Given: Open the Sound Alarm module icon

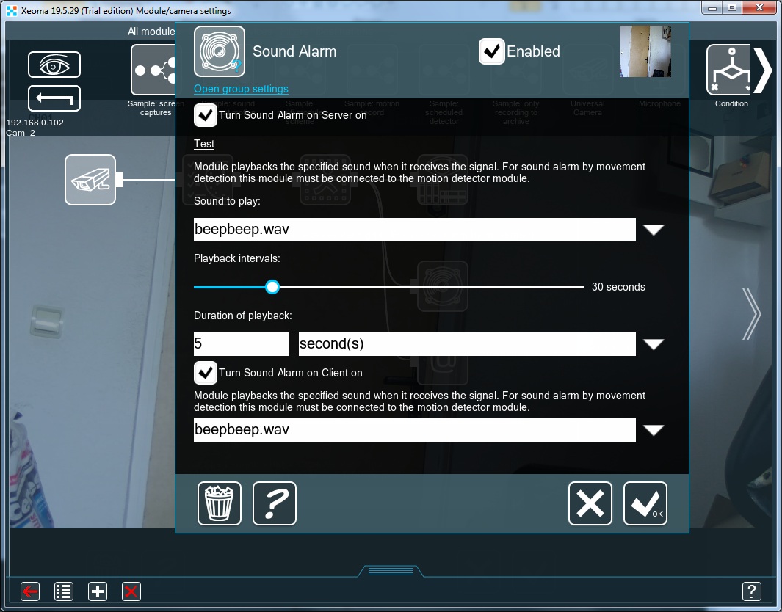Looking at the screenshot, I should (220, 51).
